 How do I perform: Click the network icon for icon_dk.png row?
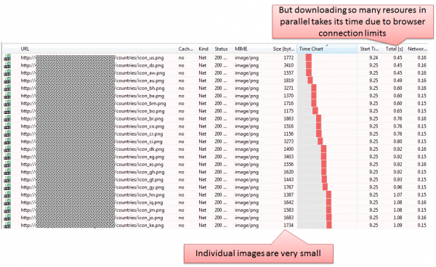click(7, 149)
